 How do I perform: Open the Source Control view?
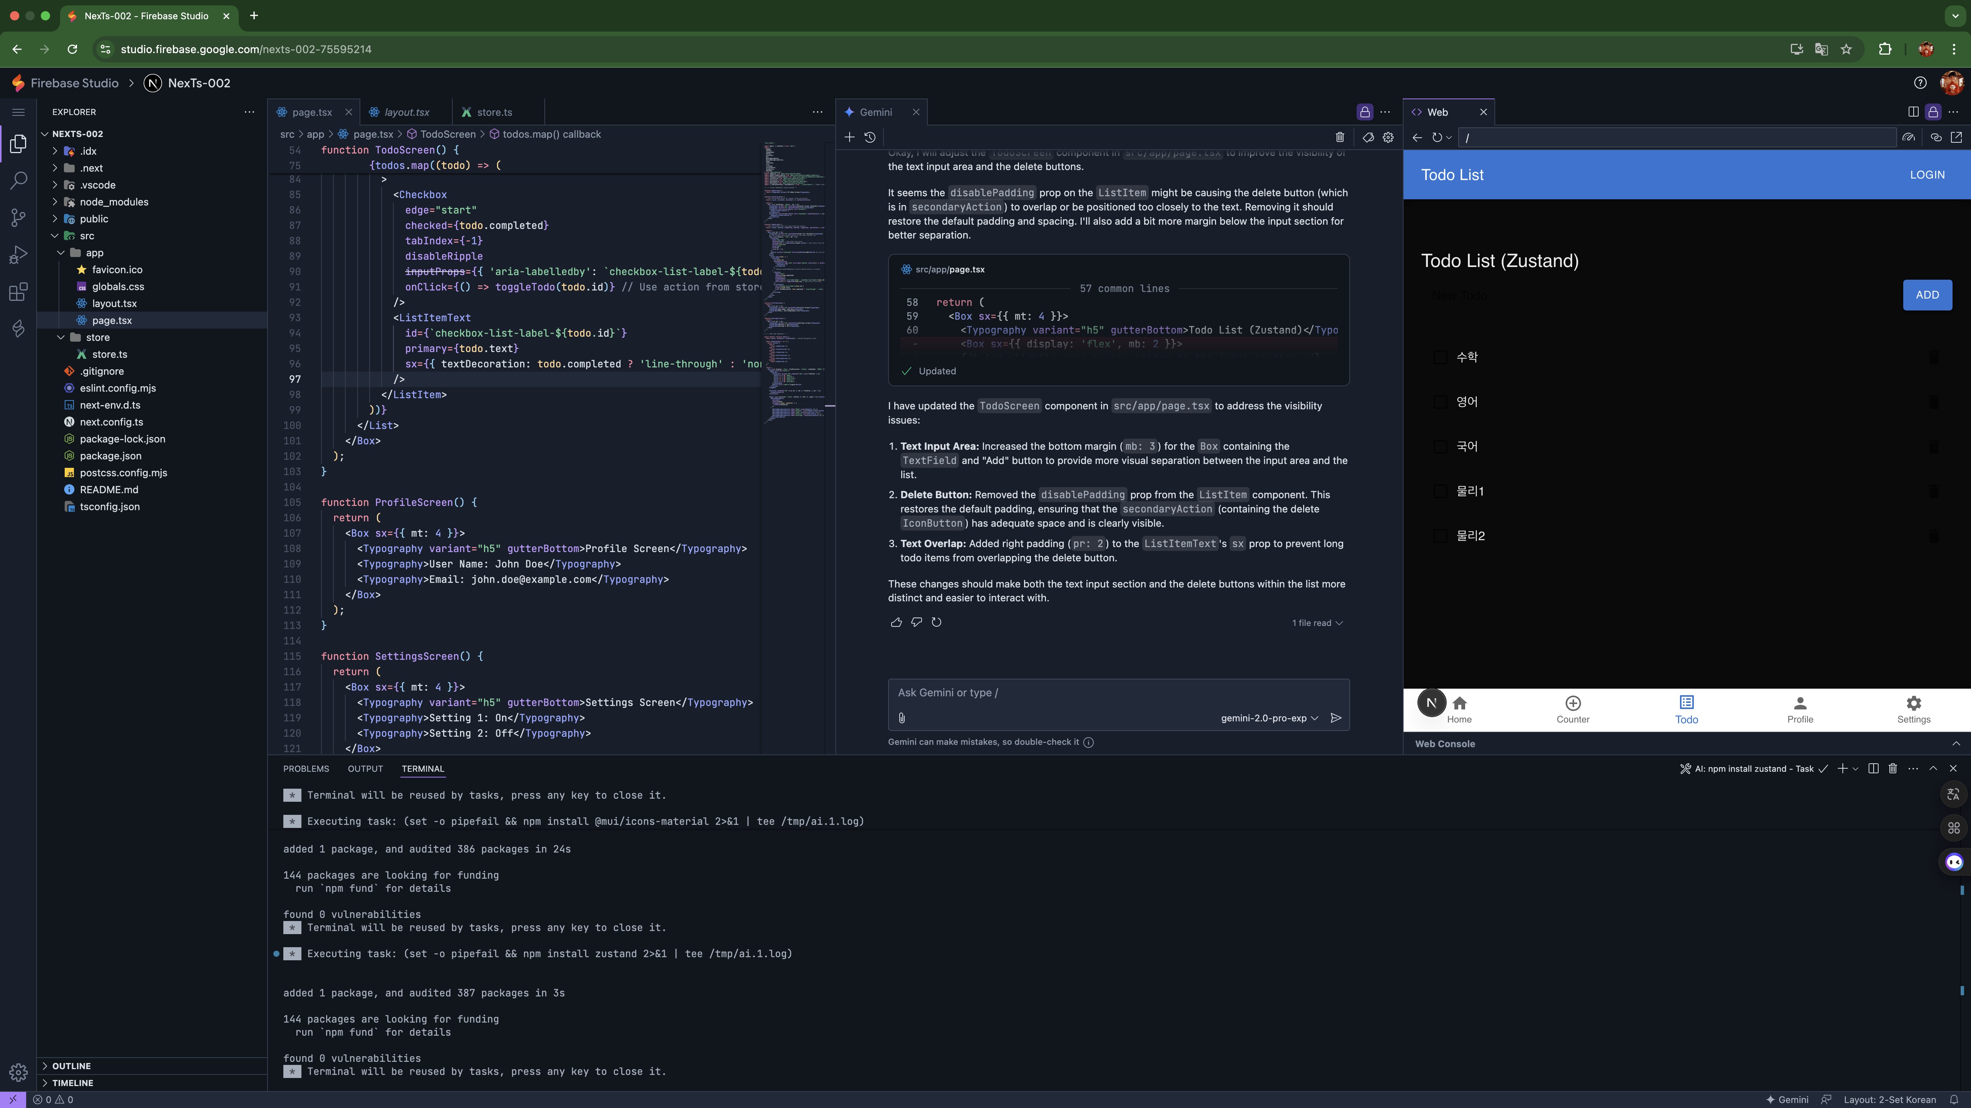(x=18, y=218)
